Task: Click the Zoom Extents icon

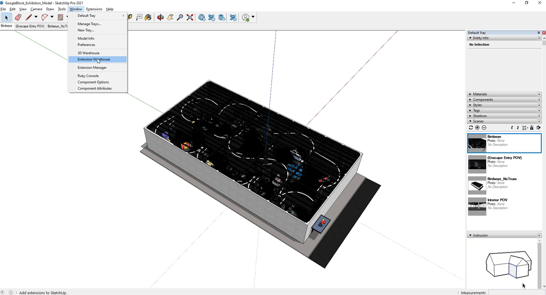Action: tap(190, 17)
